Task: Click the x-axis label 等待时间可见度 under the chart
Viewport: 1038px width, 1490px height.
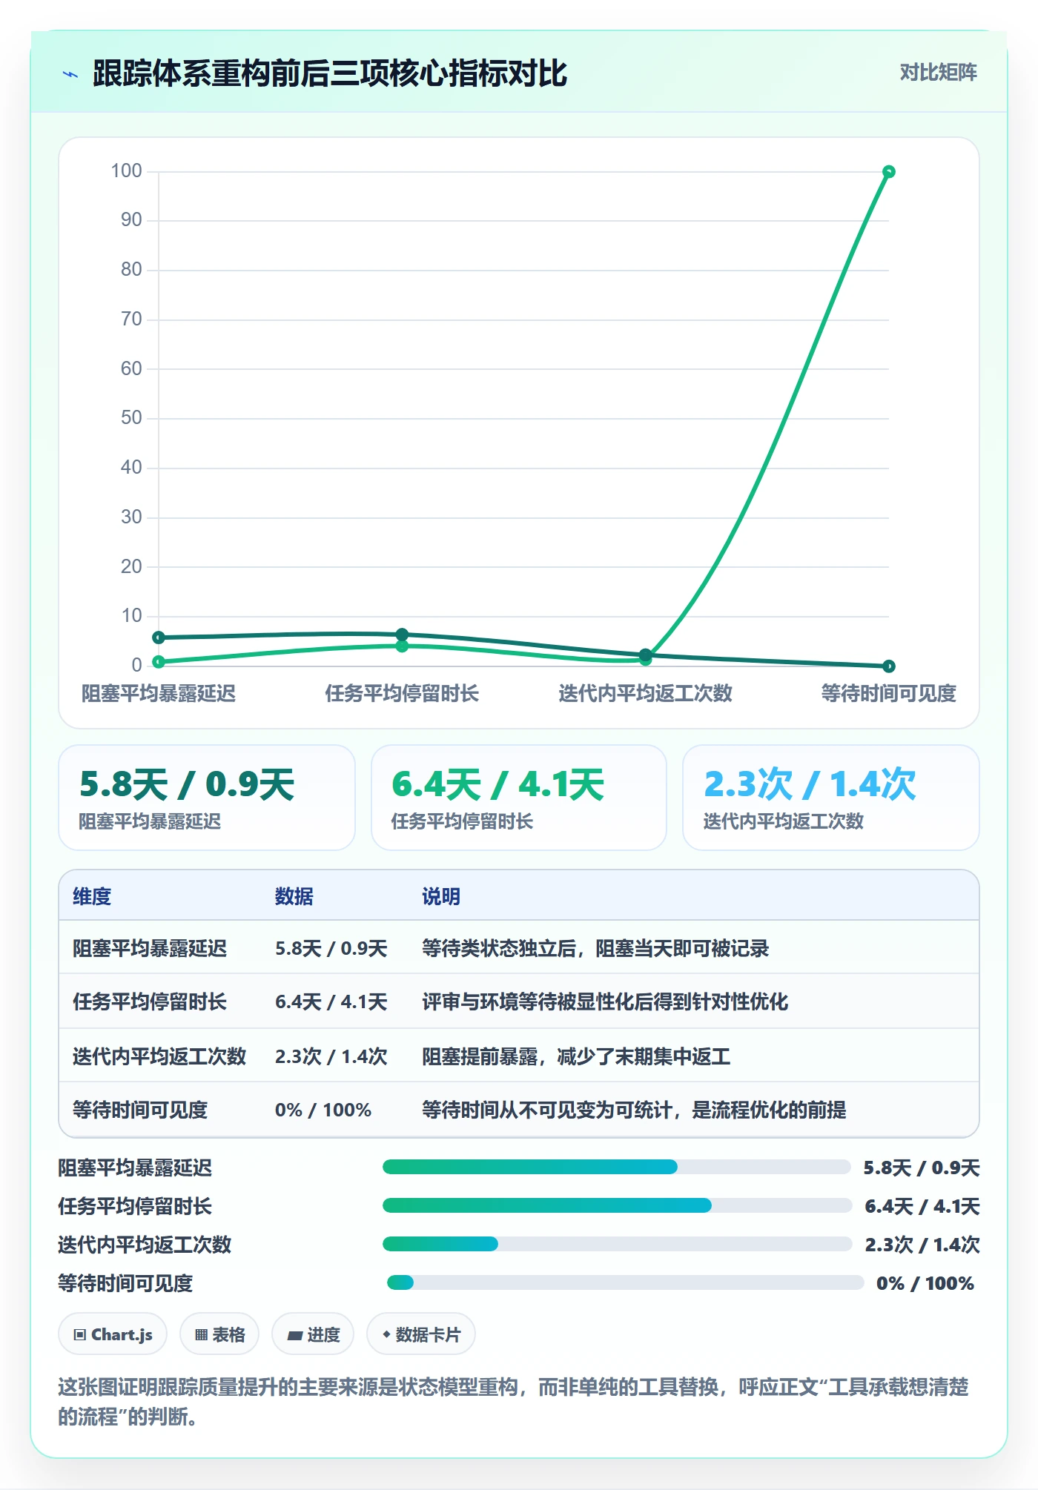Action: coord(888,693)
